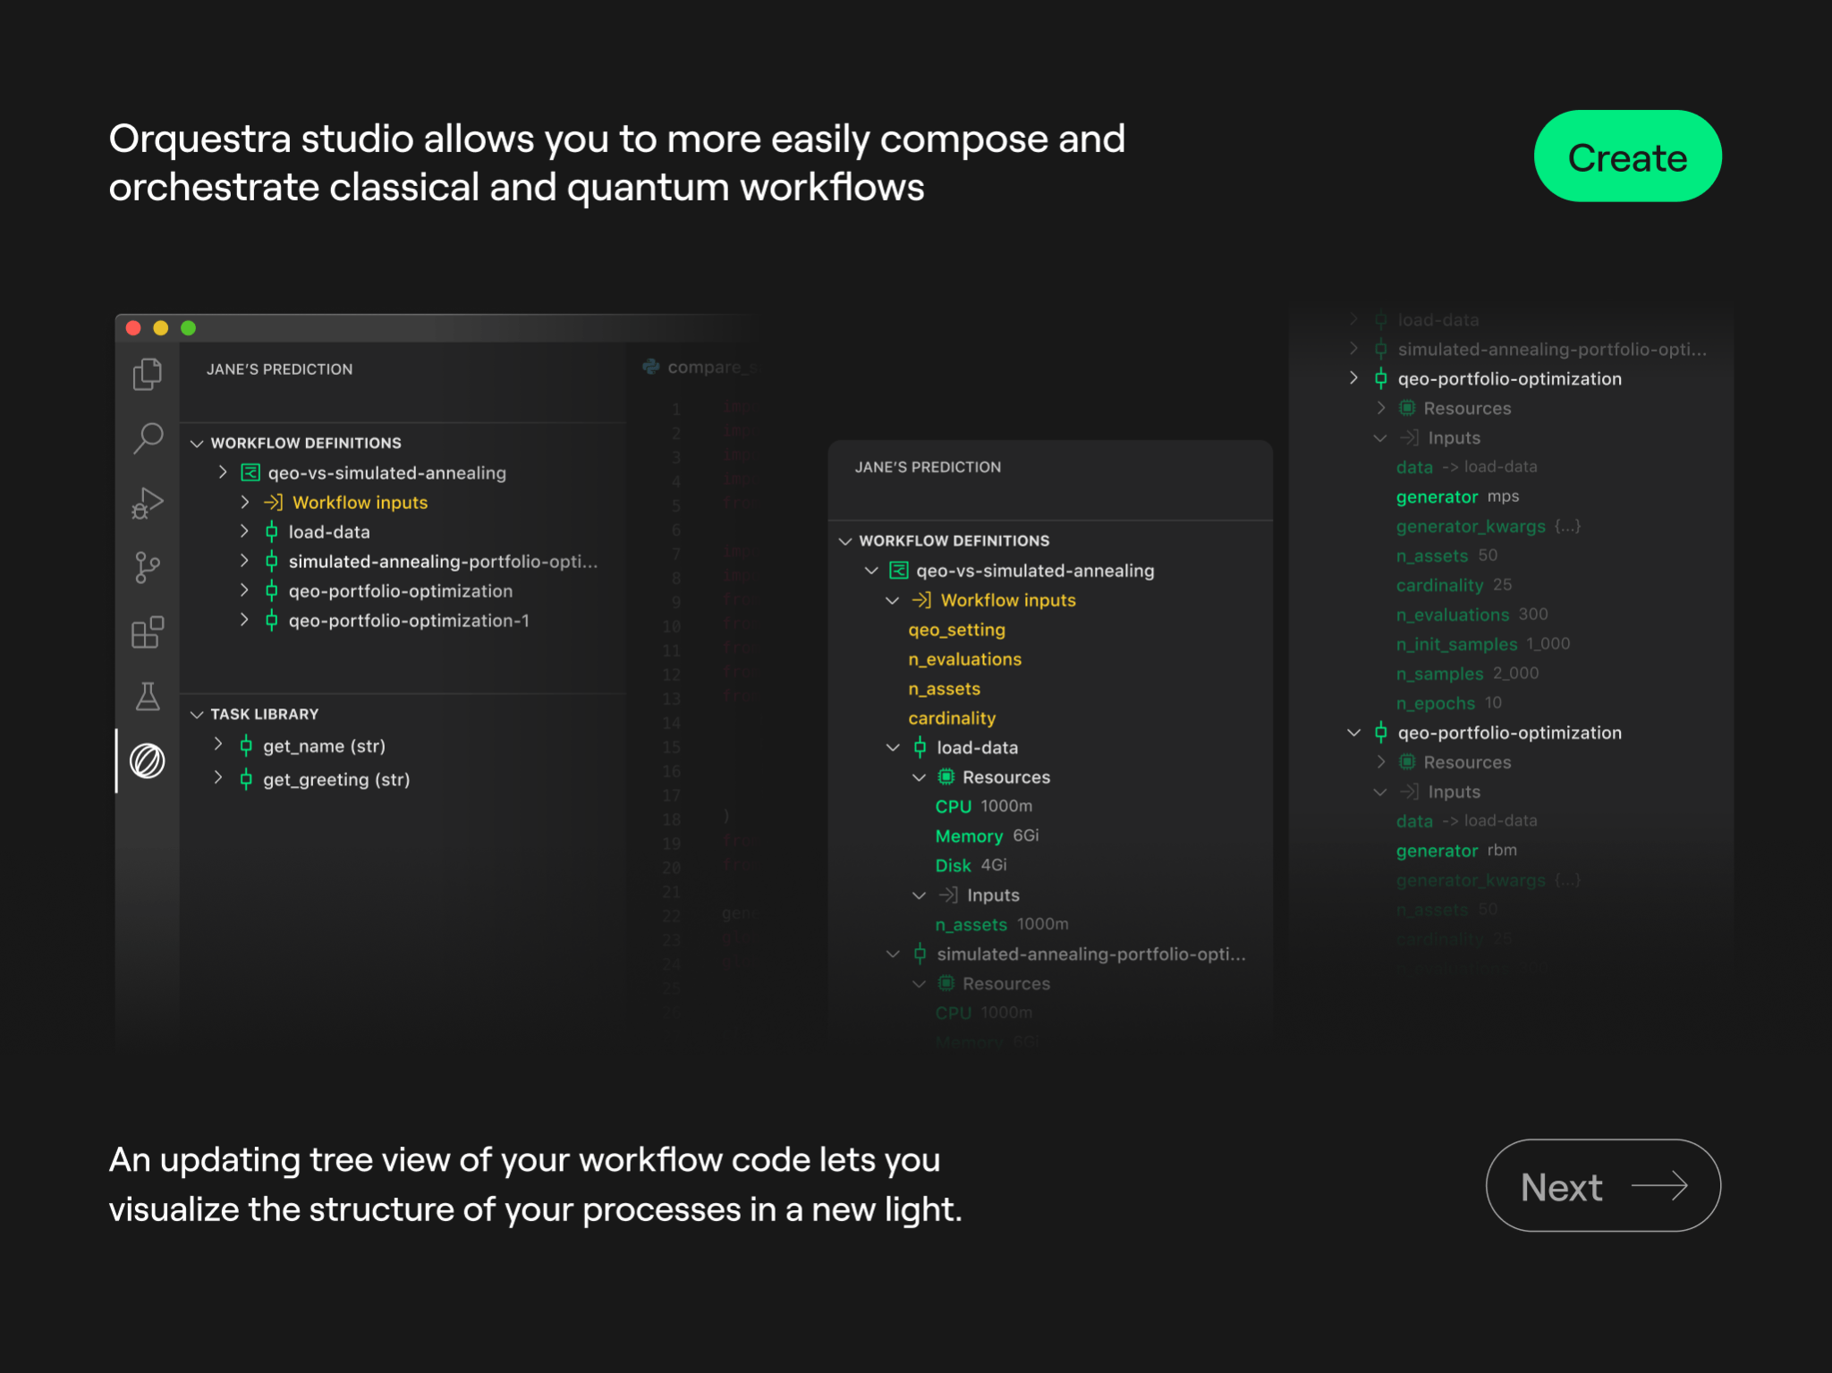Open the Orquestra studio icon in activity bar
Screen dimensions: 1832x1373
pyautogui.click(x=148, y=761)
